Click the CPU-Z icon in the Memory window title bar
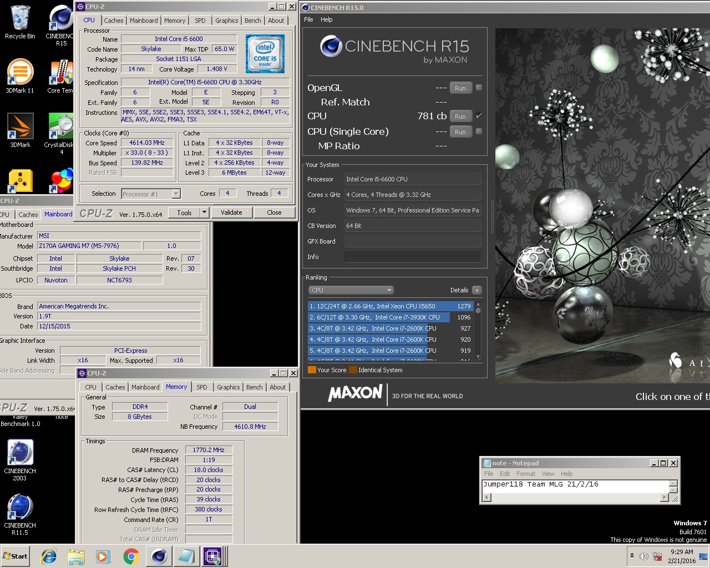 [x=82, y=373]
